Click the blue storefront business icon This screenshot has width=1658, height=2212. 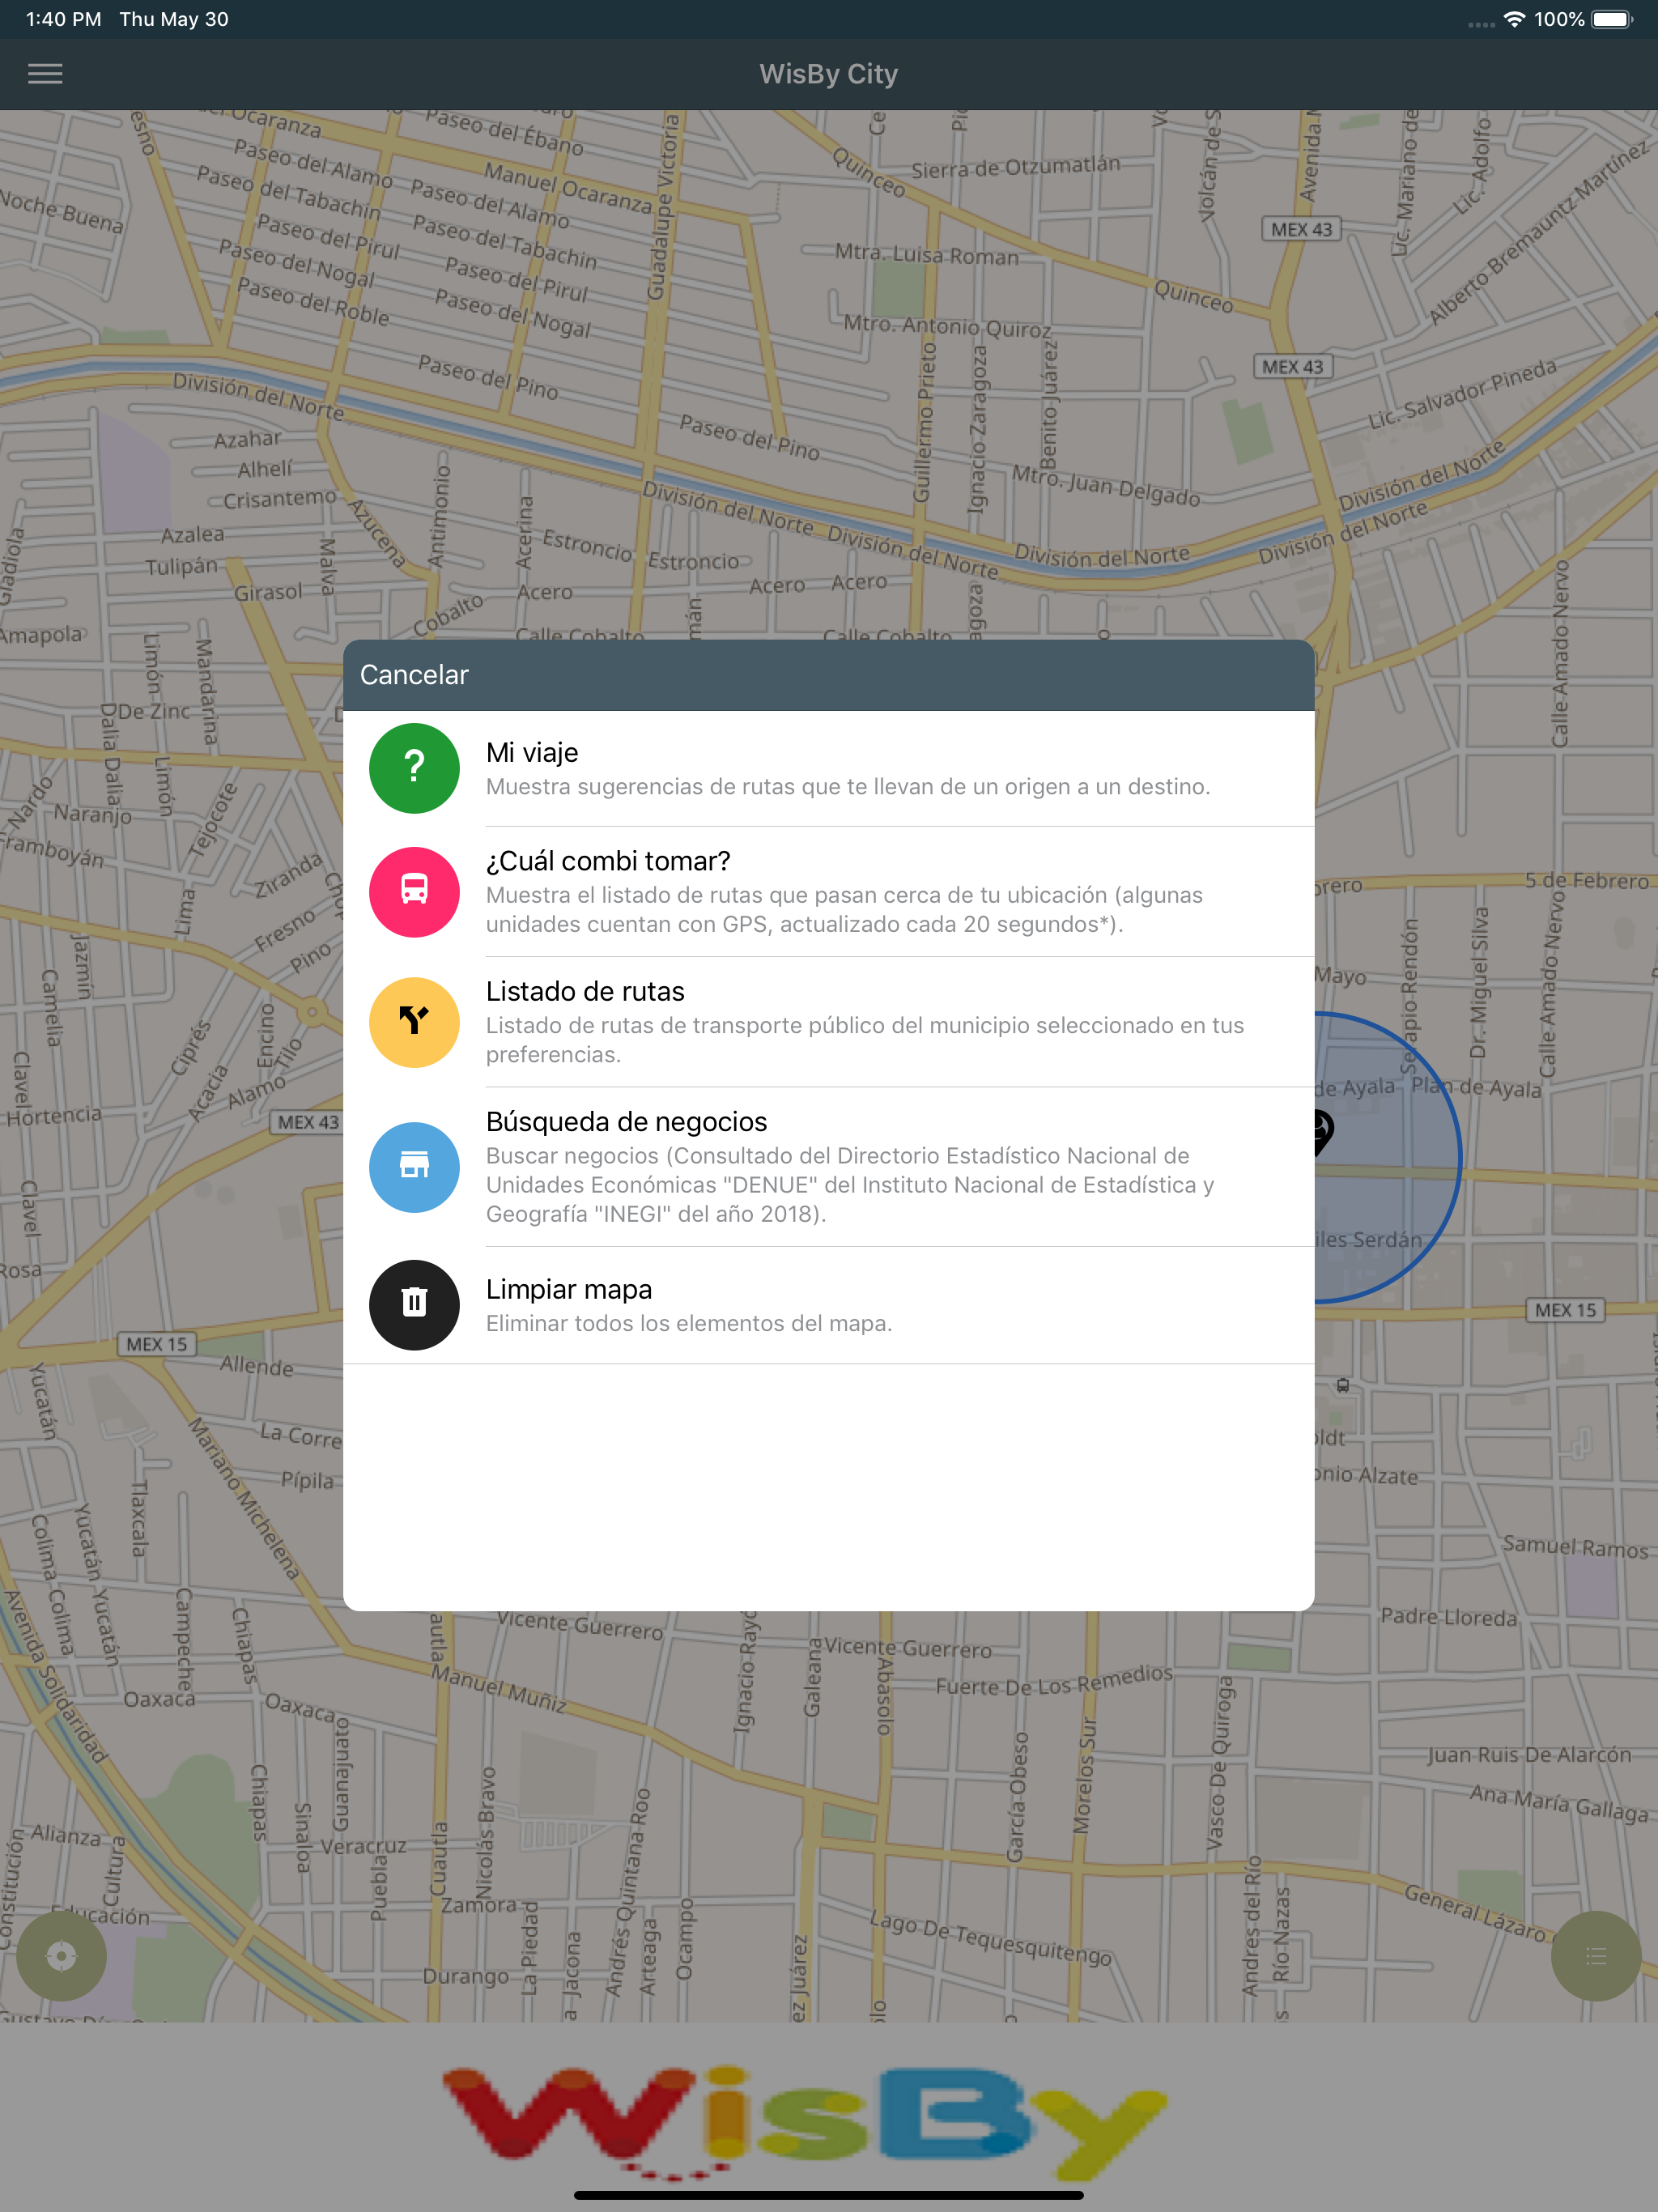414,1167
